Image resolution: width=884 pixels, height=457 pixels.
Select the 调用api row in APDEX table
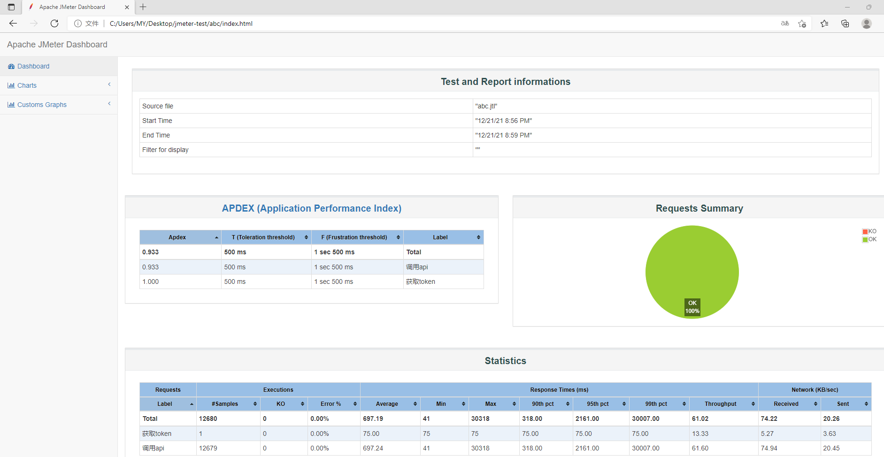coord(312,267)
